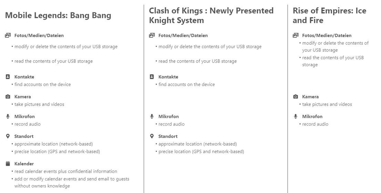Click the photos/media icon under Mobile Legends
The image size is (381, 193).
(8, 35)
